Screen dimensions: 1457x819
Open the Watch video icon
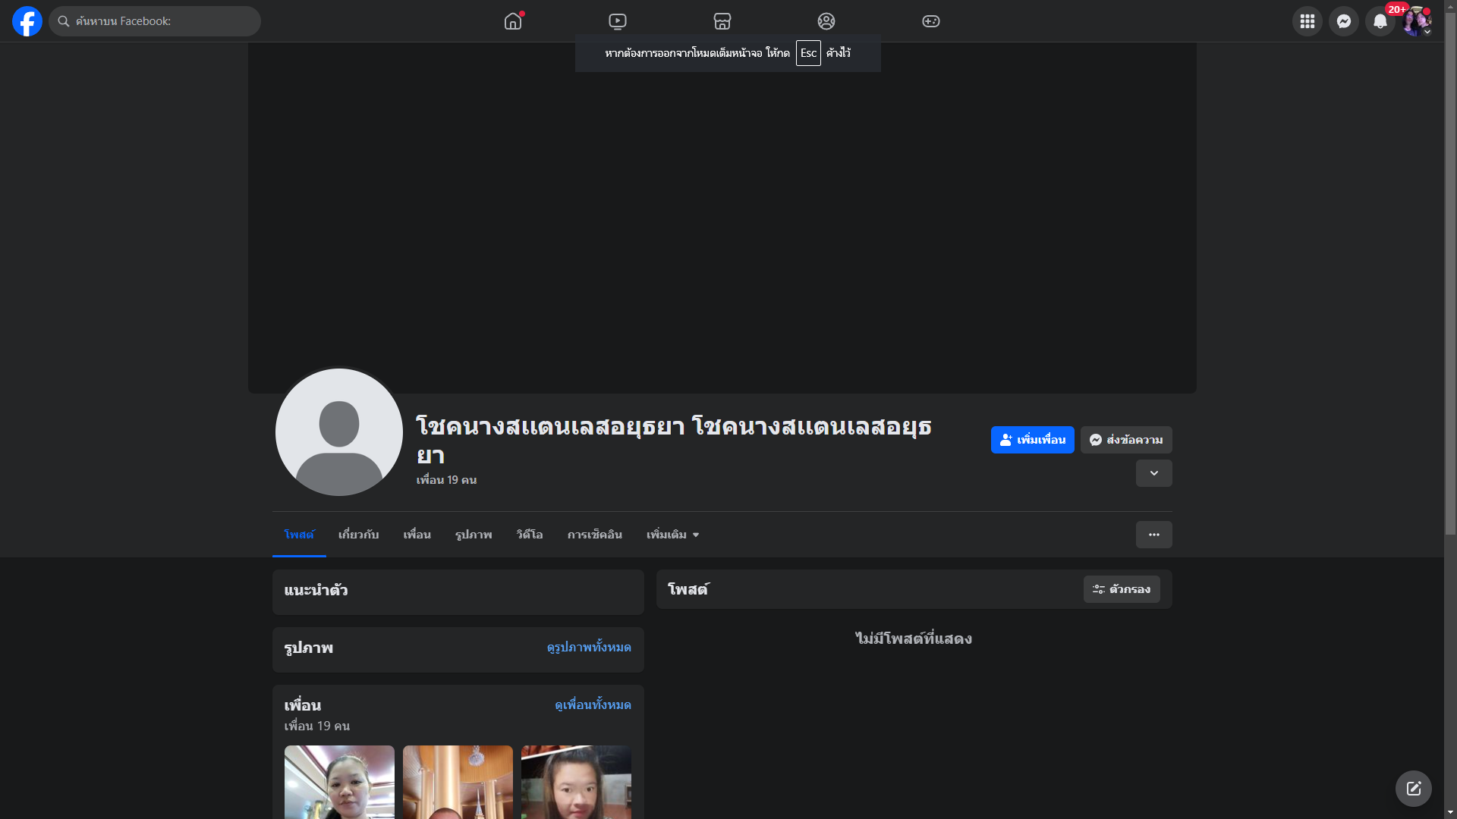pos(618,21)
